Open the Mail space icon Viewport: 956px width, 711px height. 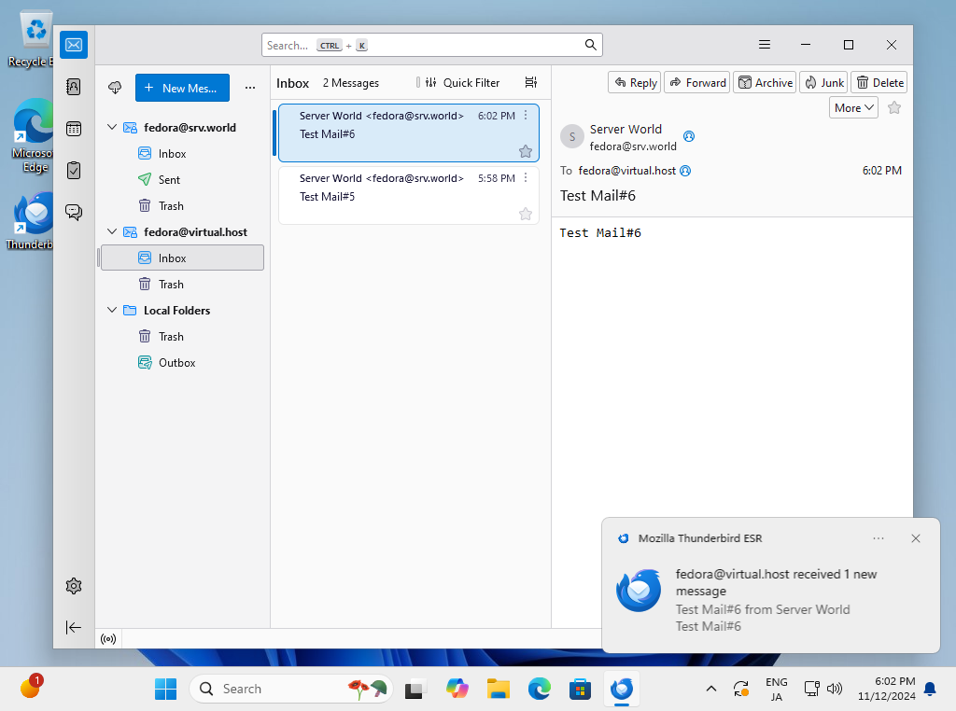point(74,45)
